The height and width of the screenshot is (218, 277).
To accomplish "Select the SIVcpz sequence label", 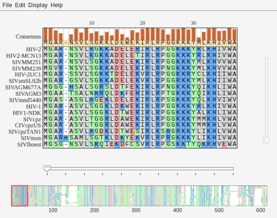I will (32, 119).
